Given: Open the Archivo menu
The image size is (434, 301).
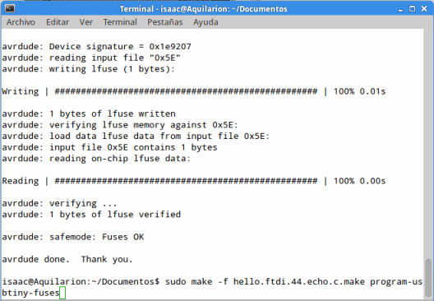Looking at the screenshot, I should pos(21,22).
